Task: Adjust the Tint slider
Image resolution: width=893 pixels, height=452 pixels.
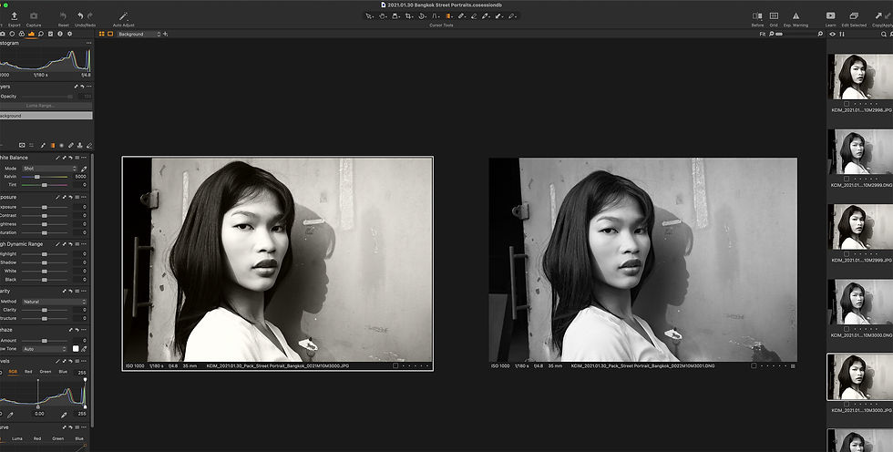Action: pos(45,185)
